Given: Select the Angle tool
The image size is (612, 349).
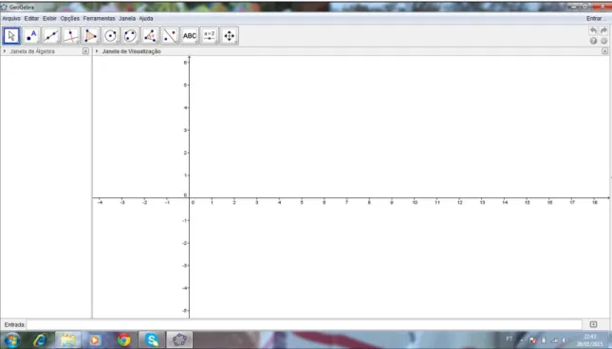Looking at the screenshot, I should (x=150, y=36).
